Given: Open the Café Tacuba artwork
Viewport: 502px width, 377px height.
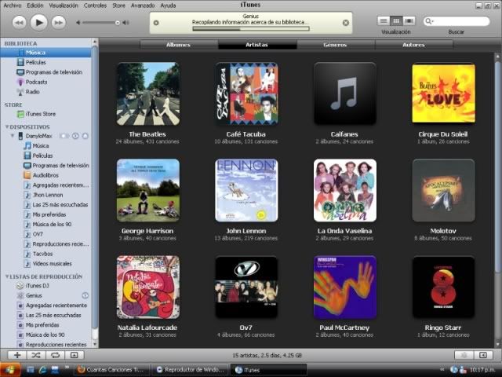Looking at the screenshot, I should [x=246, y=93].
